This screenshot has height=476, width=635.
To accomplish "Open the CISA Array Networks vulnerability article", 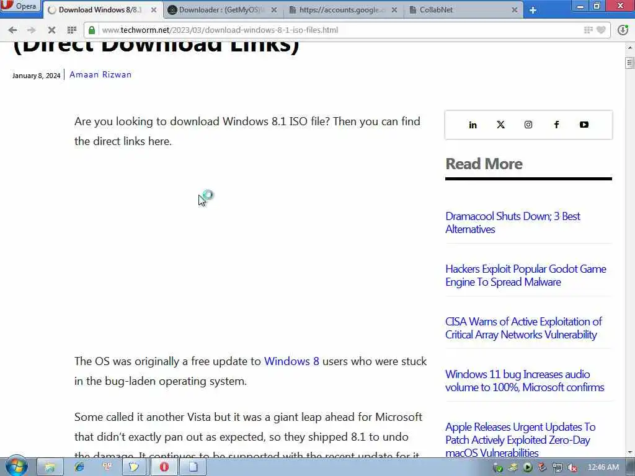I will (523, 328).
